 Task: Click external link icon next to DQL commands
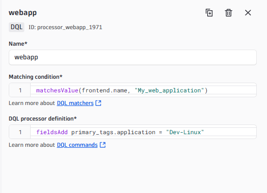103,145
